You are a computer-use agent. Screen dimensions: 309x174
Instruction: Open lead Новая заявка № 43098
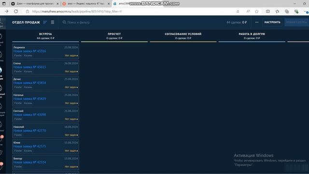29,115
